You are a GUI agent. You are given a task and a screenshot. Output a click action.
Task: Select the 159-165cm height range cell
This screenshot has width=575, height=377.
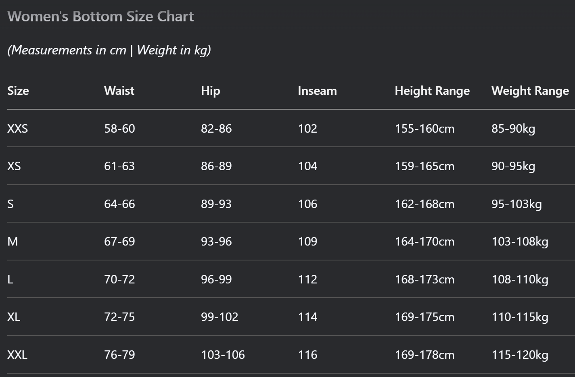424,166
